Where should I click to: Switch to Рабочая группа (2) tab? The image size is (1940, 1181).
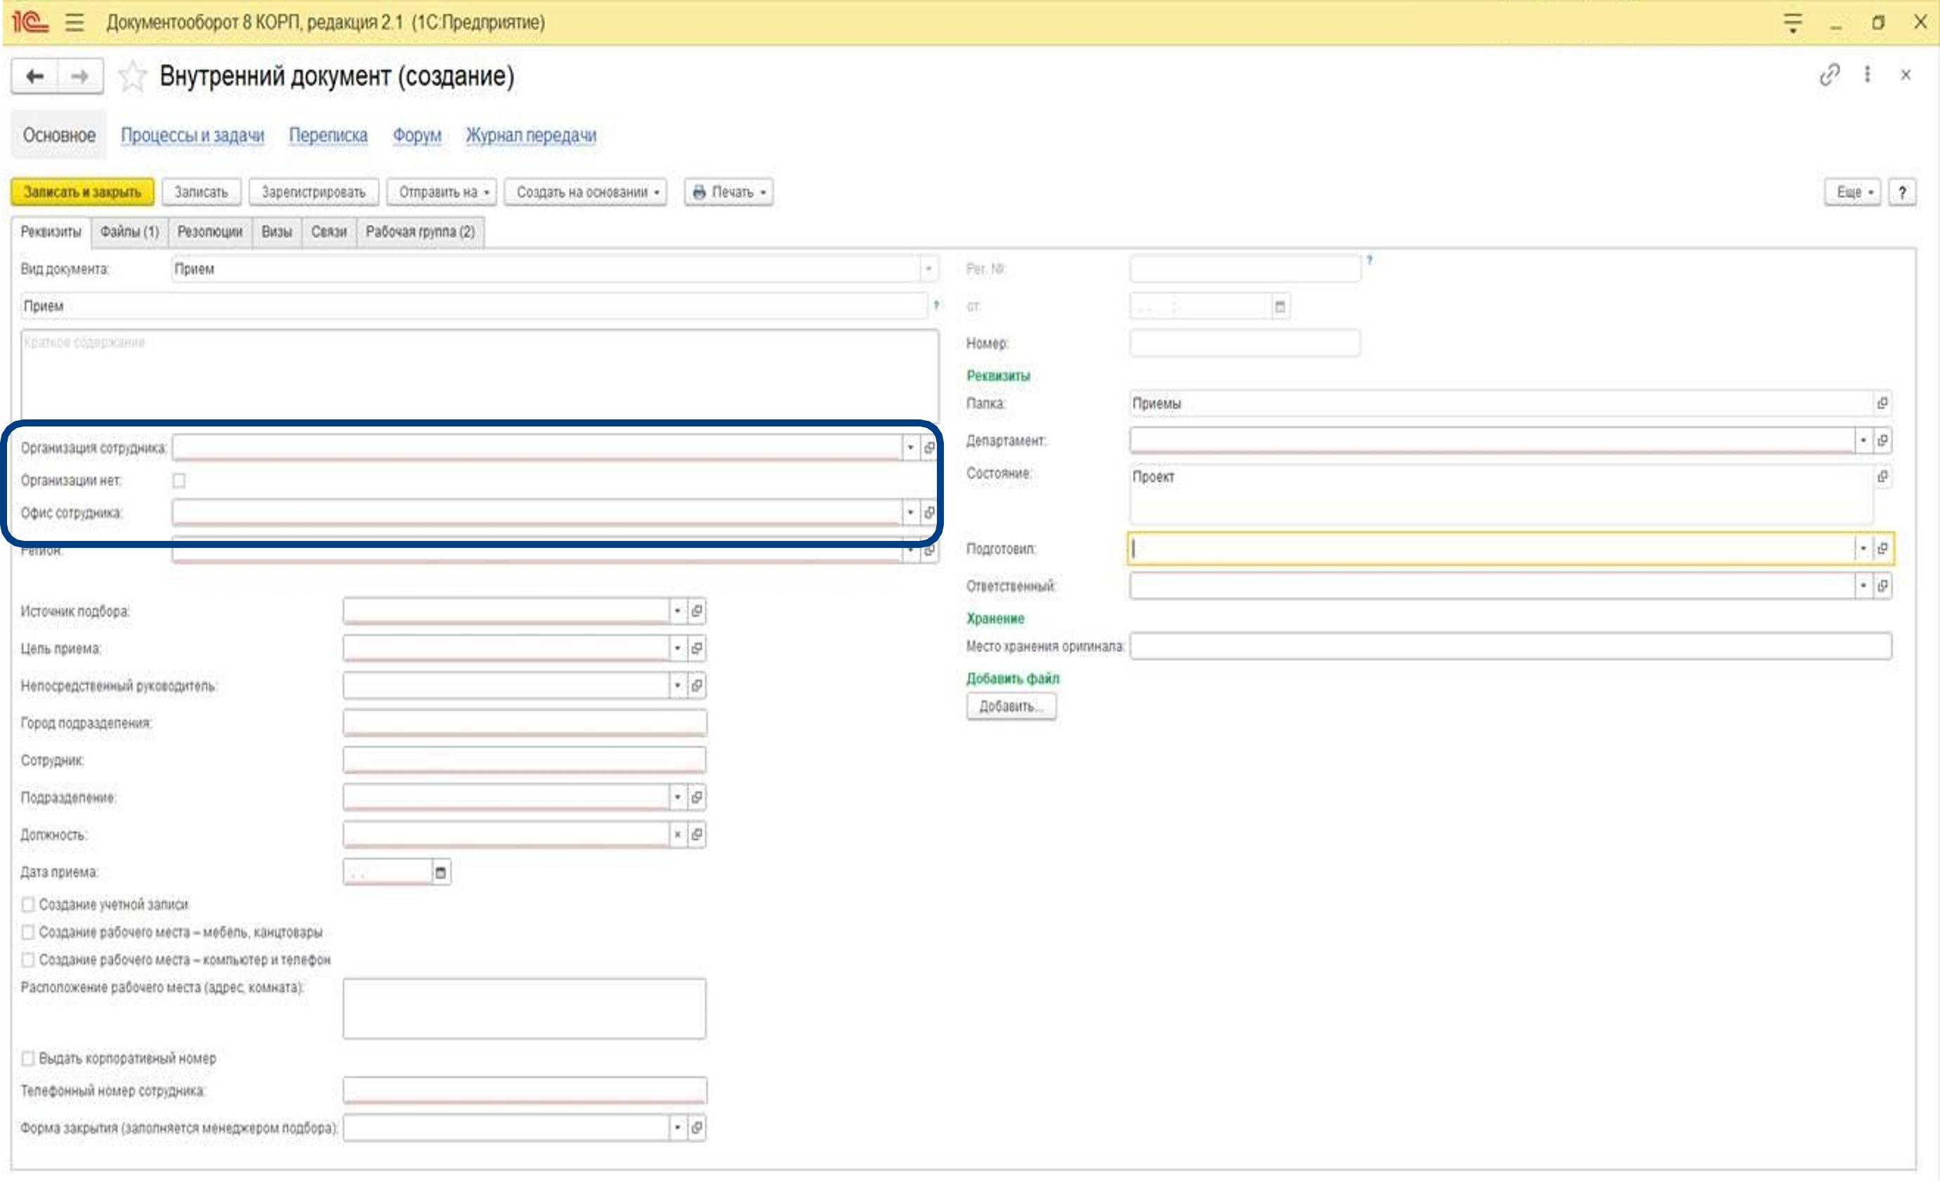[x=421, y=231]
